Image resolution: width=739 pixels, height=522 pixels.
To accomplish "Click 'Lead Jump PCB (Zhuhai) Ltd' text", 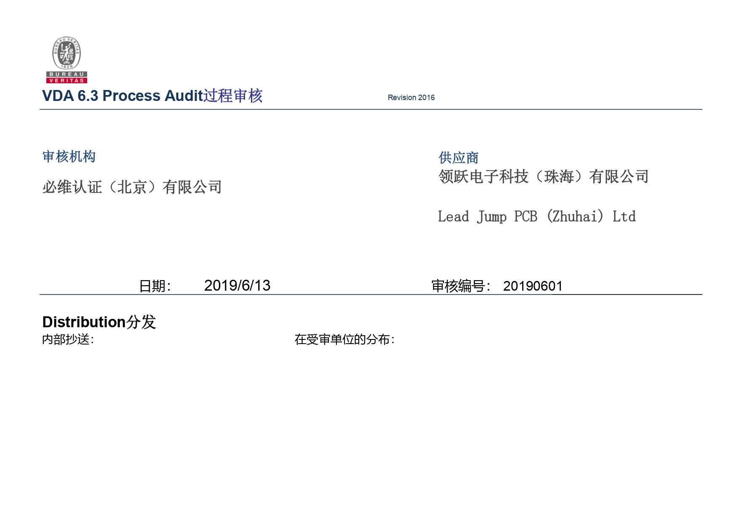I will [x=537, y=217].
